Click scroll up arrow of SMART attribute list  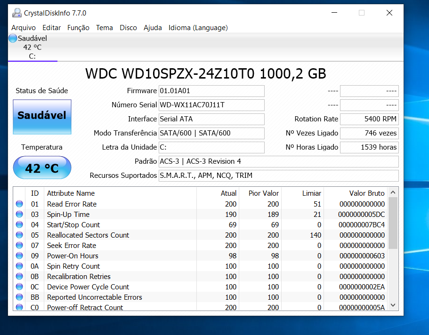(x=393, y=192)
